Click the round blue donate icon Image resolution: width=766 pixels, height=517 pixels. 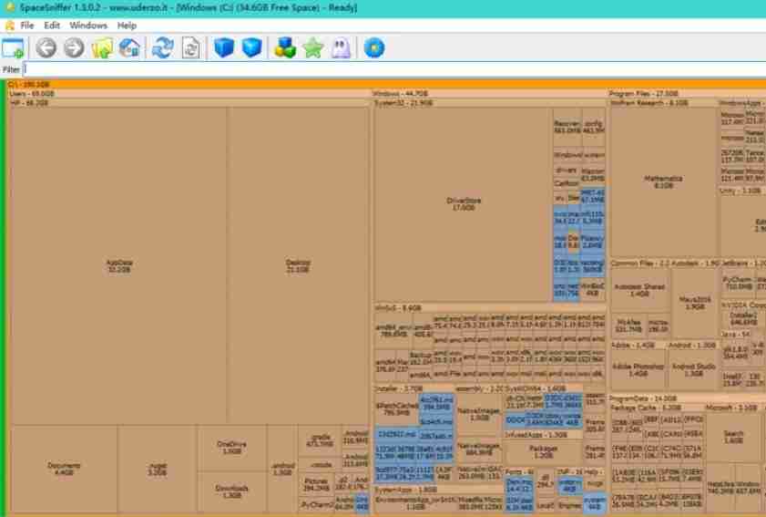click(374, 48)
